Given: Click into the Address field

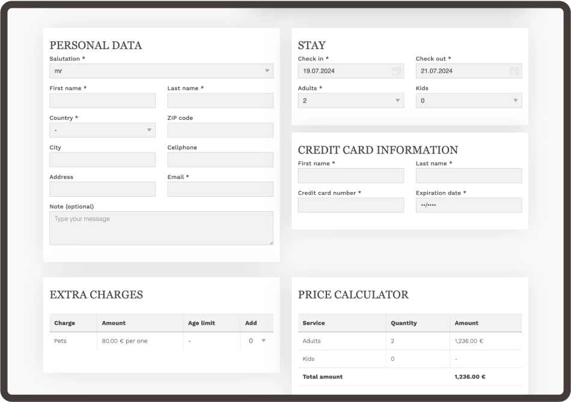Looking at the screenshot, I should [102, 190].
